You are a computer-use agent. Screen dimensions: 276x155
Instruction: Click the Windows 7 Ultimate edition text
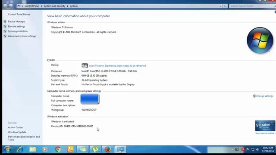pyautogui.click(x=62, y=28)
